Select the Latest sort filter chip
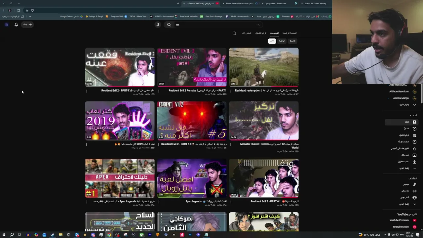 coord(292,41)
